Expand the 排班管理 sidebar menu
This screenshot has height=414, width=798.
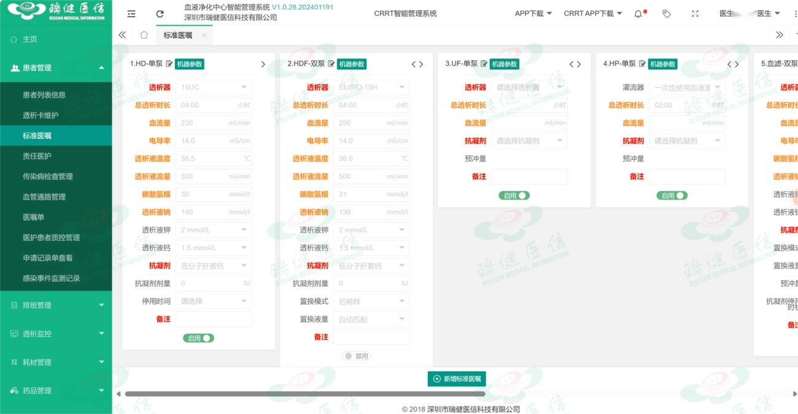[56, 305]
